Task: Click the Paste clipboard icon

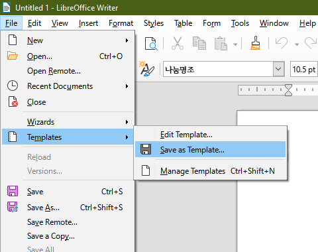Action: pyautogui.click(x=221, y=44)
